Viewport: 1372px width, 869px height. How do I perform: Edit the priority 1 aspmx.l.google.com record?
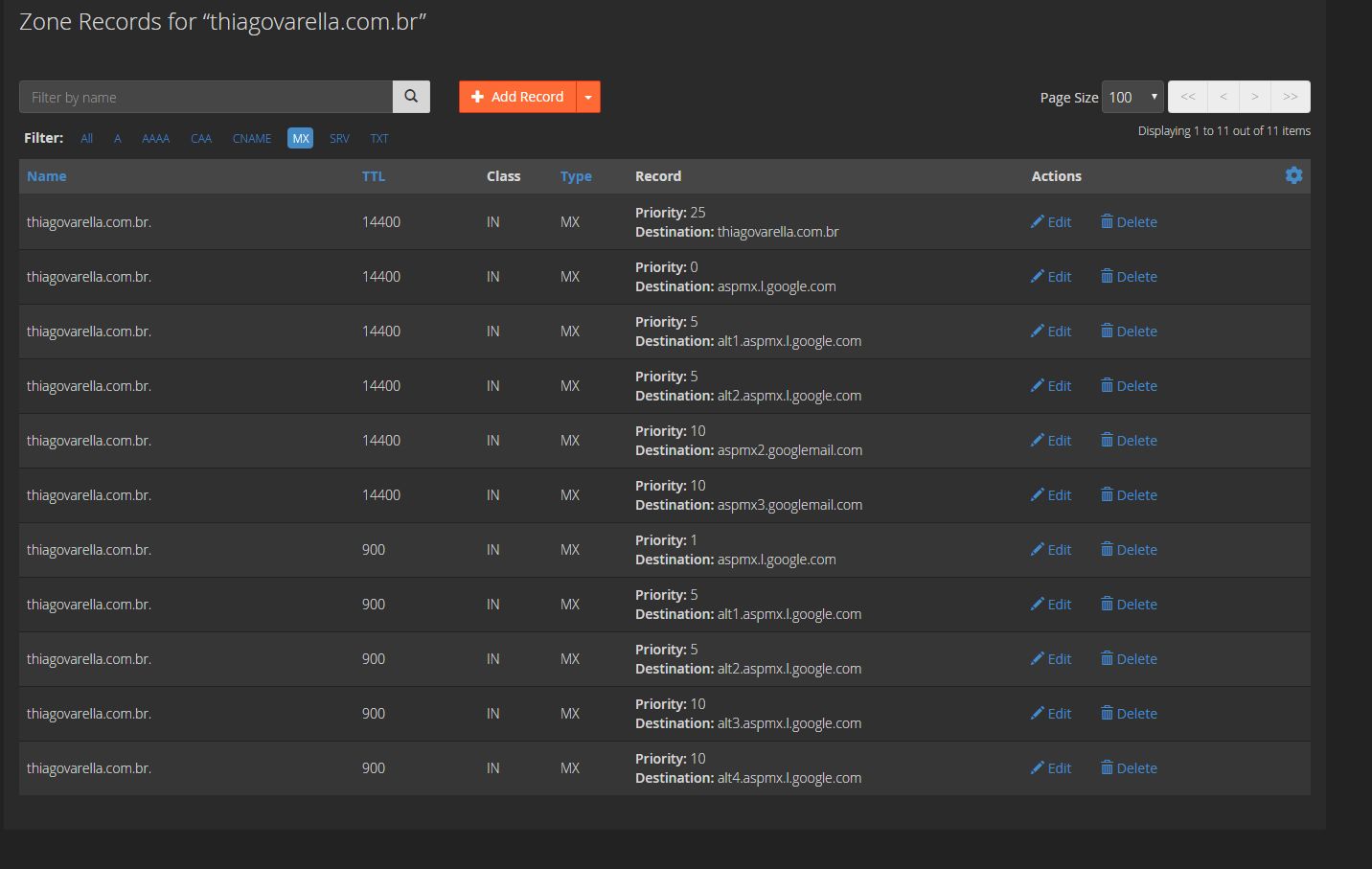tap(1050, 550)
